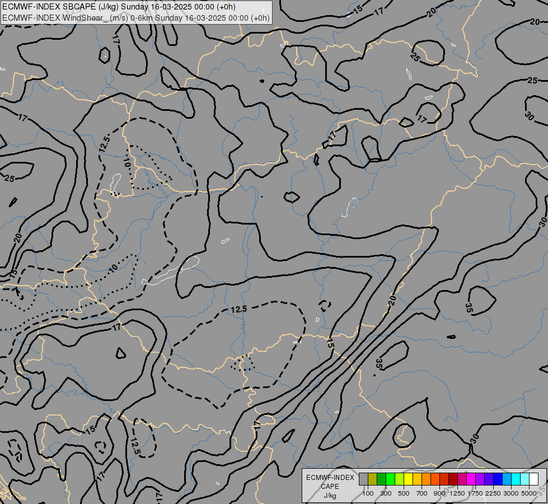Image resolution: width=548 pixels, height=504 pixels.
Task: Click the olive swatch in the CAPE legend
Action: [x=372, y=479]
